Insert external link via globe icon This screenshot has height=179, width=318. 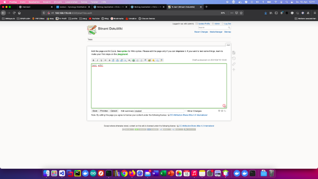[x=133, y=60]
